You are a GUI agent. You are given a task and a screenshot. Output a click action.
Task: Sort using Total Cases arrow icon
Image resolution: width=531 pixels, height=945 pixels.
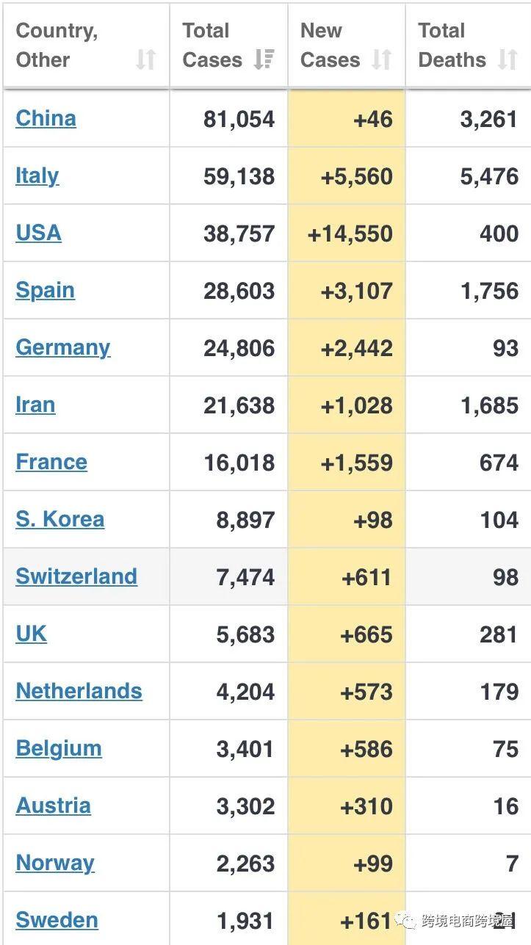(x=264, y=59)
